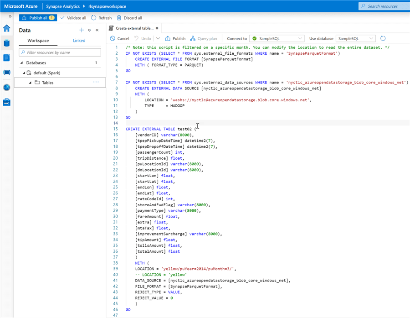Open the Integrate hub pipeline icon
This screenshot has width=410, height=318.
7,72
